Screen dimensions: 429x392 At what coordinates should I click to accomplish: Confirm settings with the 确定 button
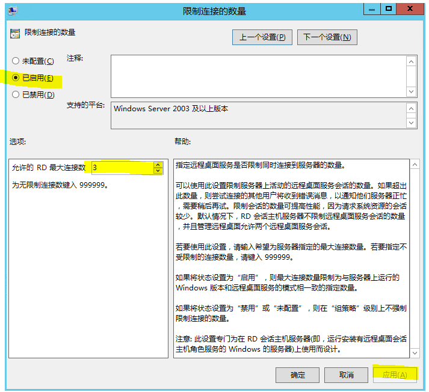pos(297,375)
